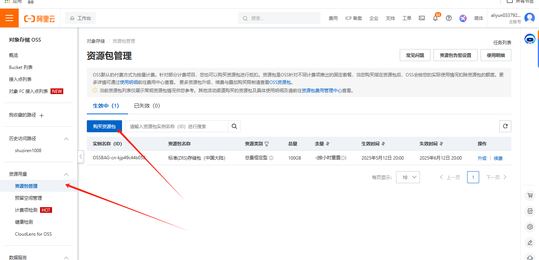Click the 购买资源包 button

tap(104, 126)
